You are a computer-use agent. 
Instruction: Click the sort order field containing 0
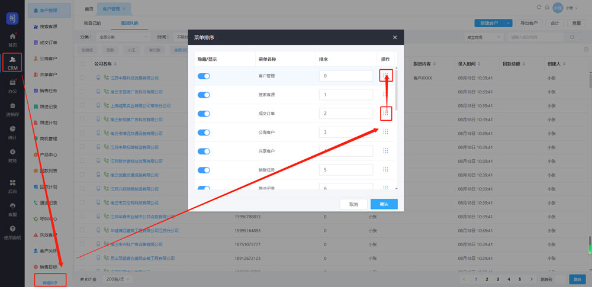(346, 76)
